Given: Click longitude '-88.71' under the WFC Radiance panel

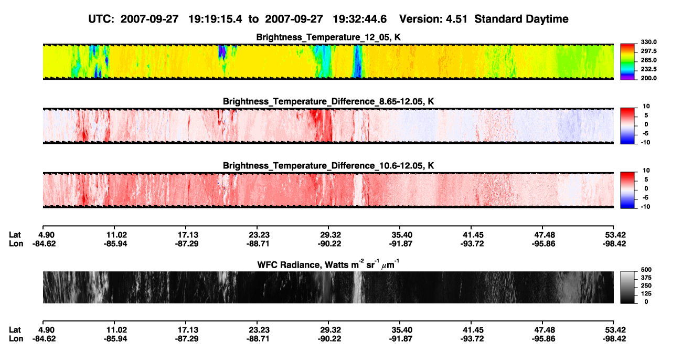Looking at the screenshot, I should (x=259, y=339).
